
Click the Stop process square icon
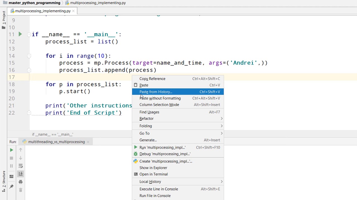pos(11,158)
